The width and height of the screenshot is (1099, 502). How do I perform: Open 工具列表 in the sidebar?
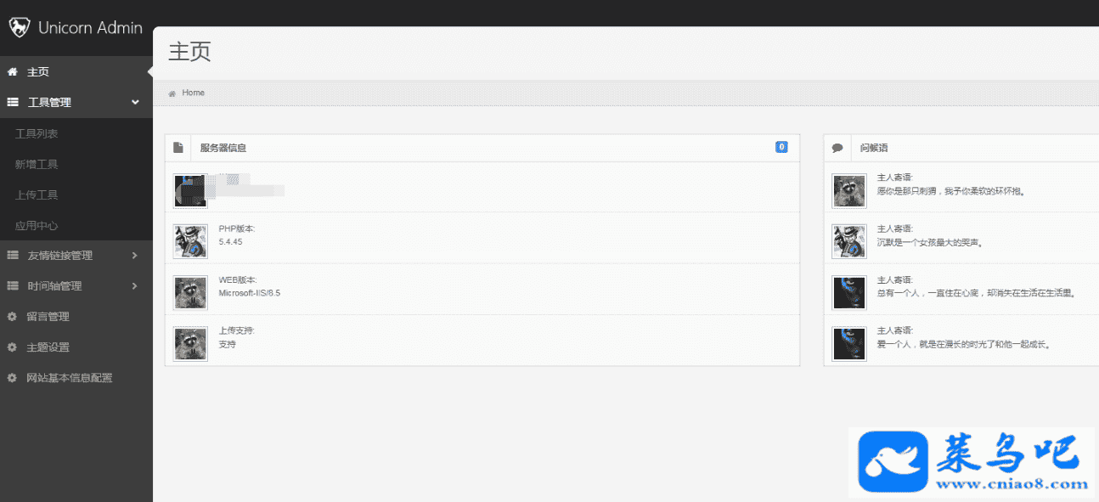click(37, 134)
